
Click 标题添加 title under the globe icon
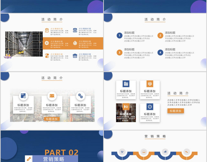[150, 91]
